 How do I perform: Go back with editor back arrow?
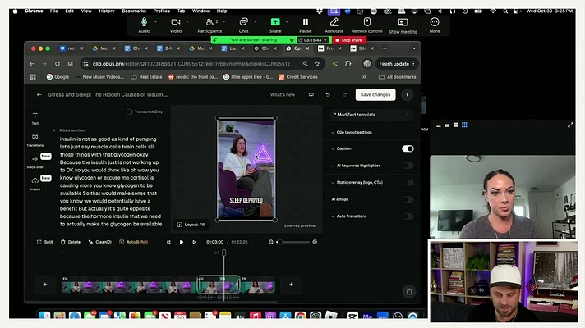click(39, 94)
